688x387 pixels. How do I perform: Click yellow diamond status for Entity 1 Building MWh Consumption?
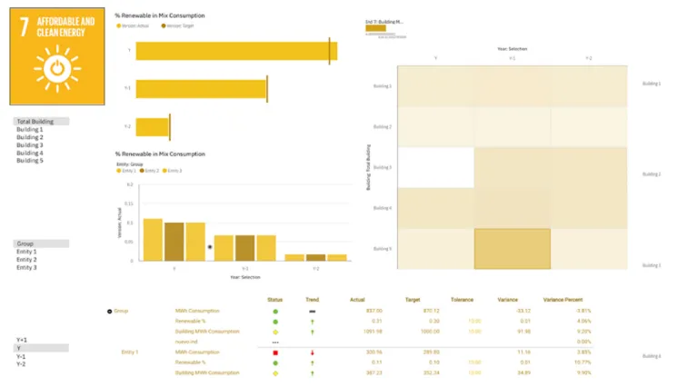click(275, 373)
